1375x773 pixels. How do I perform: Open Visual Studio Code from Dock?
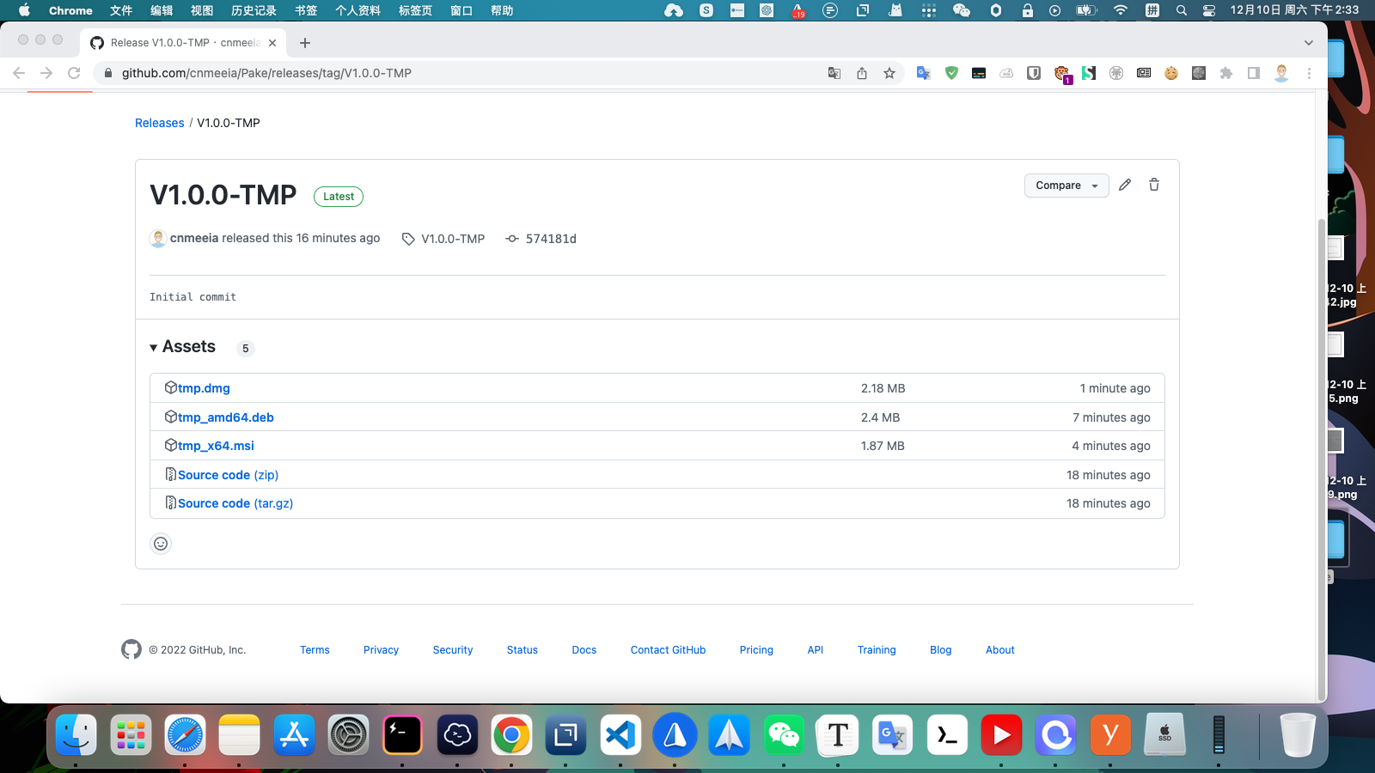click(x=620, y=735)
